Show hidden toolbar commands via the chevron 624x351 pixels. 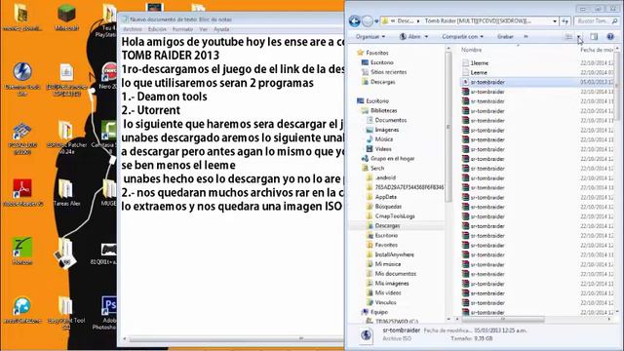pos(526,37)
